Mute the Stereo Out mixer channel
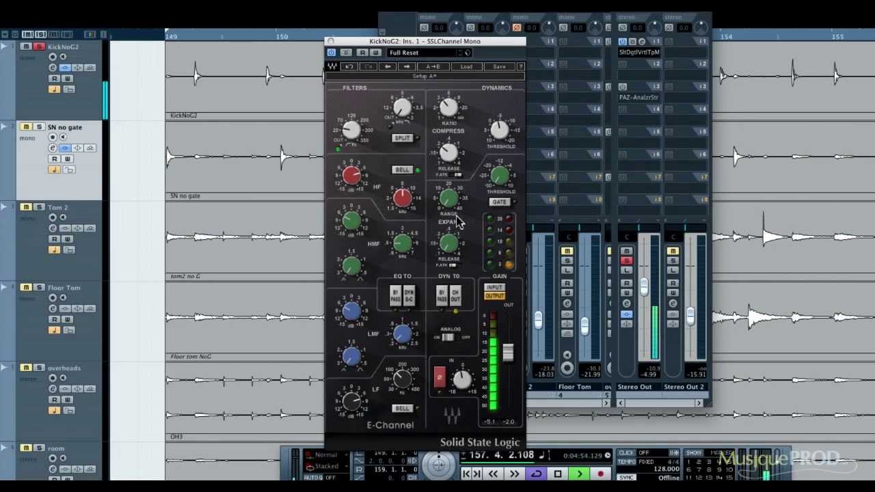 pyautogui.click(x=626, y=251)
